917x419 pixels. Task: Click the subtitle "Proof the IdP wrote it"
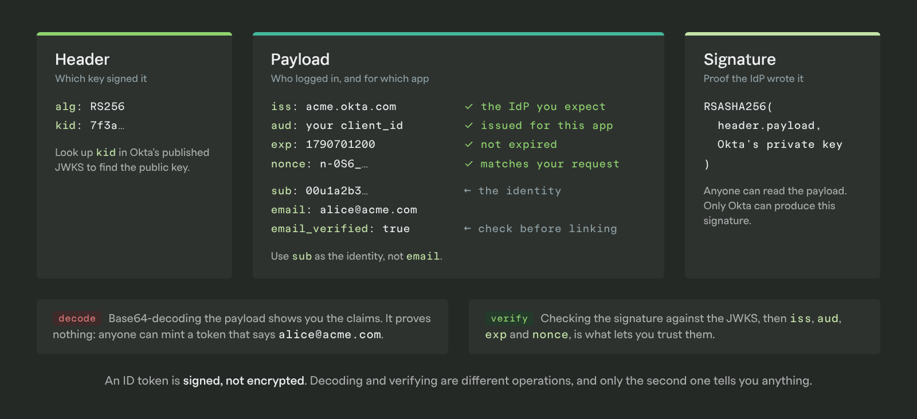coord(753,79)
